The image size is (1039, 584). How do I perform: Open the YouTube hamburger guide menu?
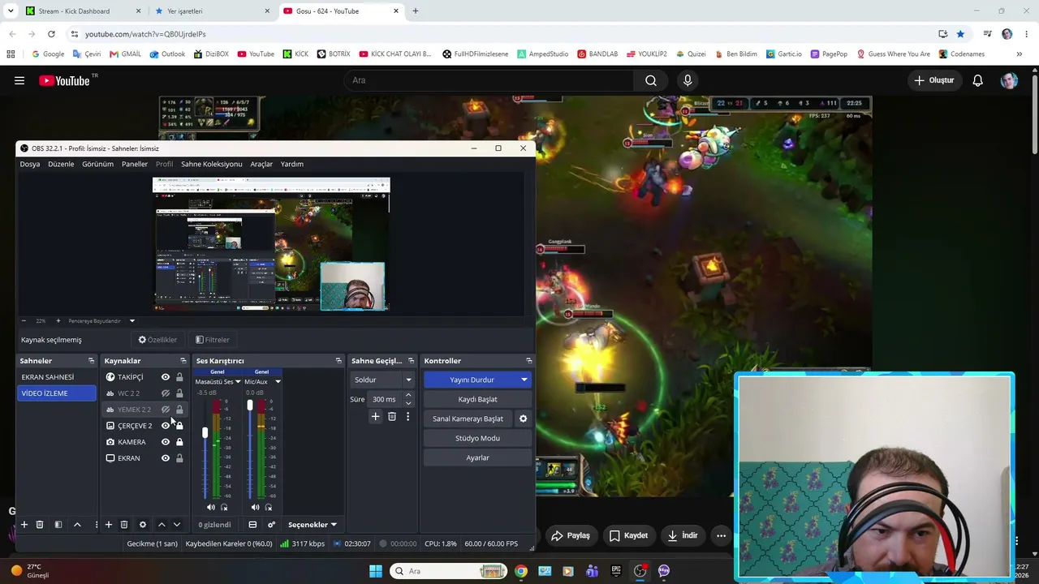pyautogui.click(x=19, y=80)
